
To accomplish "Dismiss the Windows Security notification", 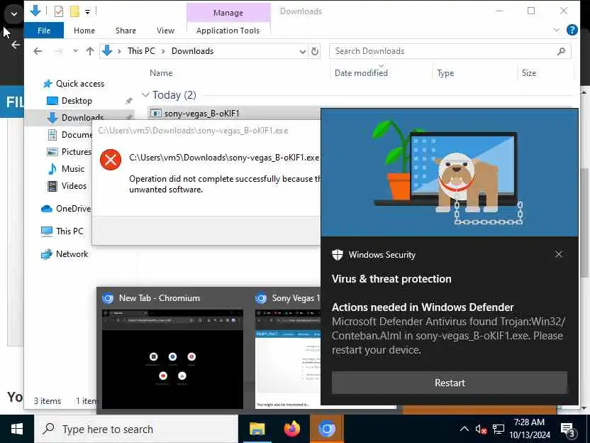I will [559, 254].
